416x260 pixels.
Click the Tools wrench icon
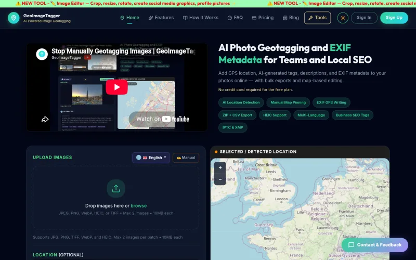point(310,18)
